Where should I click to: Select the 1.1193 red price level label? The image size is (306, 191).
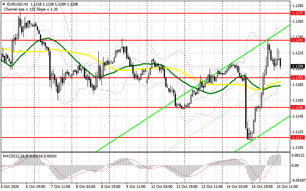click(297, 77)
